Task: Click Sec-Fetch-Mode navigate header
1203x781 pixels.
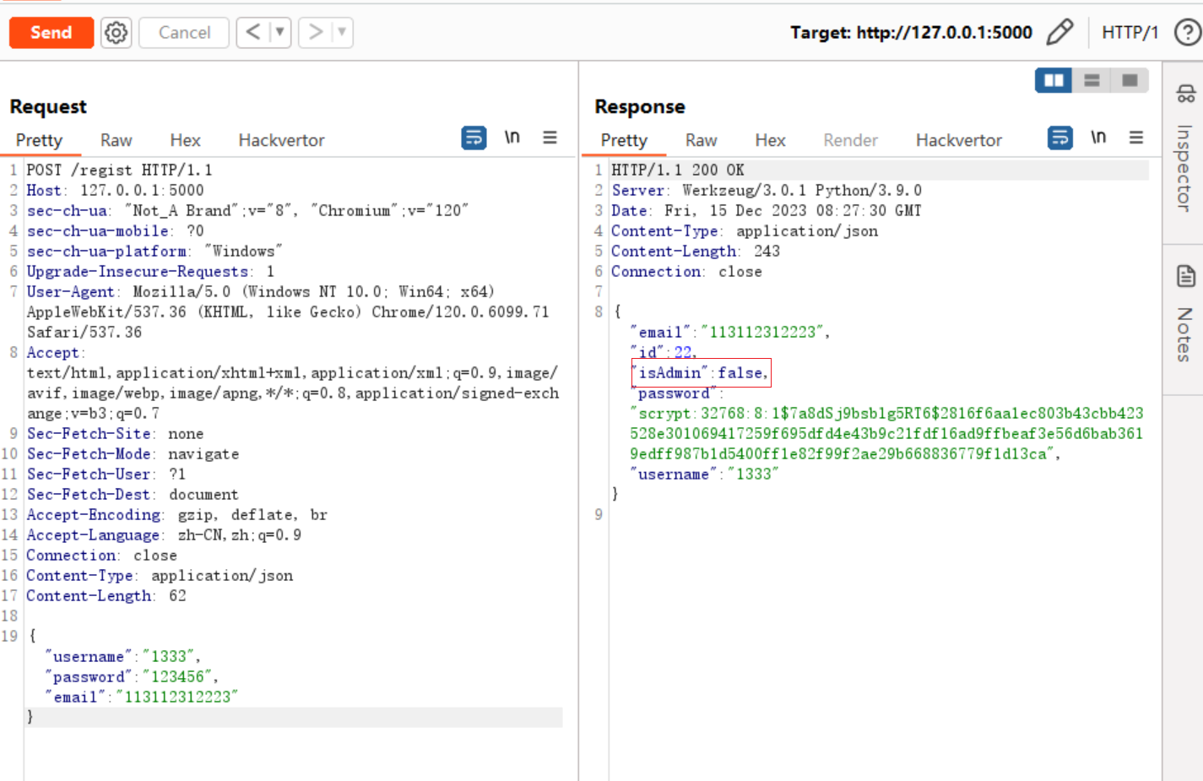Action: click(x=133, y=453)
